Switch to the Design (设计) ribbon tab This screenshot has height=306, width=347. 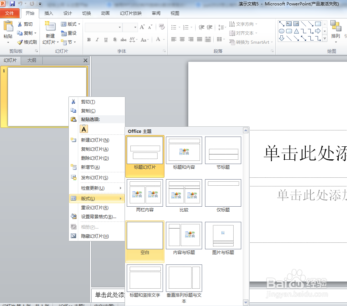(x=67, y=13)
